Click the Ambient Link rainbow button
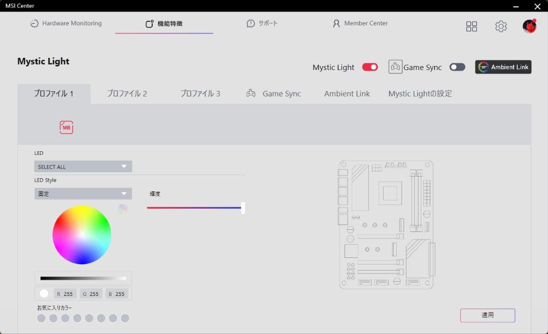This screenshot has width=548, height=334. point(503,67)
